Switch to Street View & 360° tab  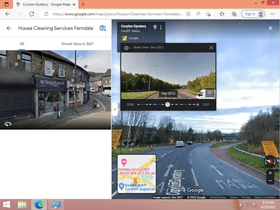click(x=78, y=44)
